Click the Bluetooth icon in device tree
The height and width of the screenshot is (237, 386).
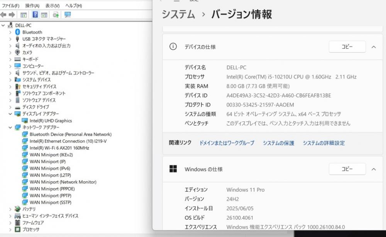17,32
